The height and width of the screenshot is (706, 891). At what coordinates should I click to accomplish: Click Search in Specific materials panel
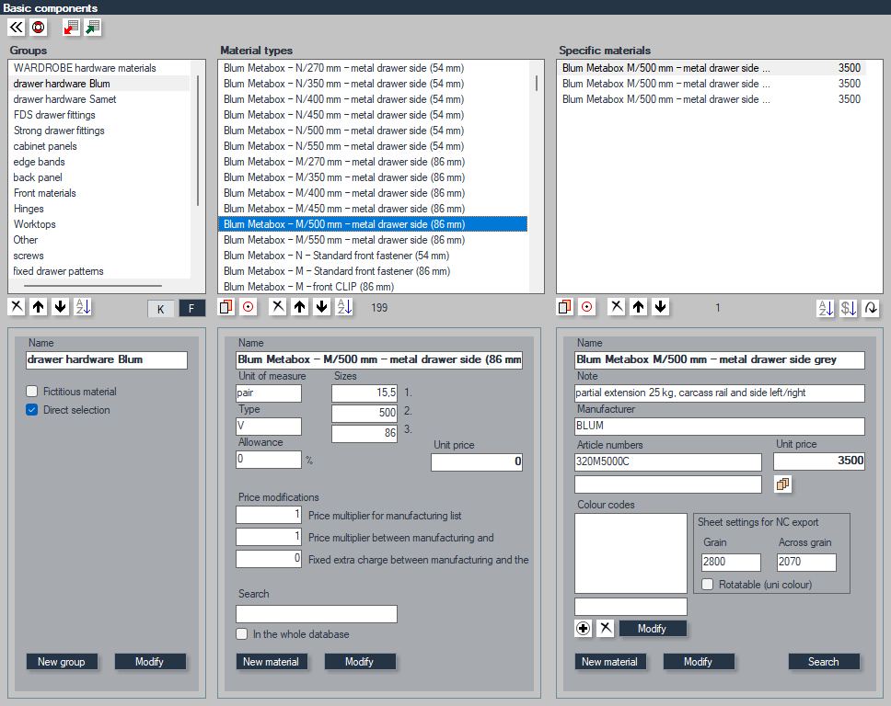[x=824, y=662]
